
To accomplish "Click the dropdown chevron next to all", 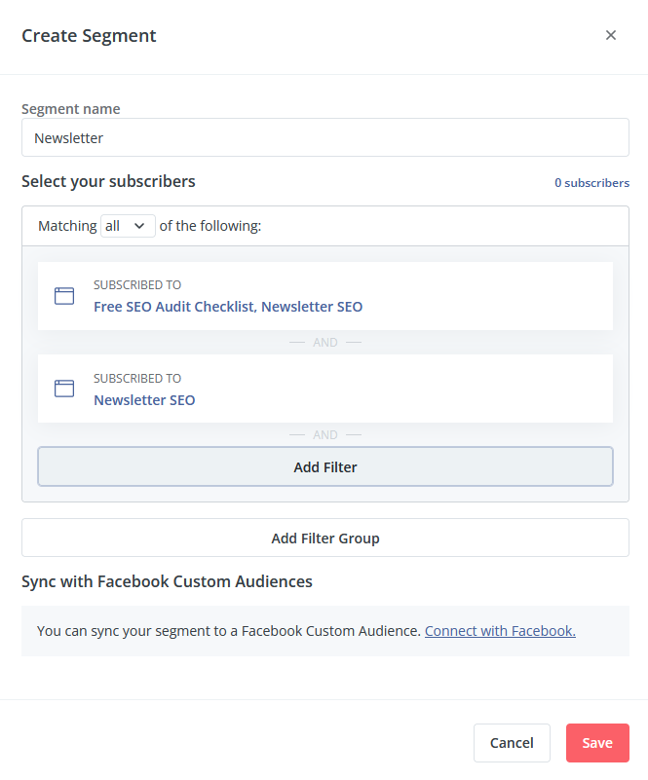I will click(139, 226).
